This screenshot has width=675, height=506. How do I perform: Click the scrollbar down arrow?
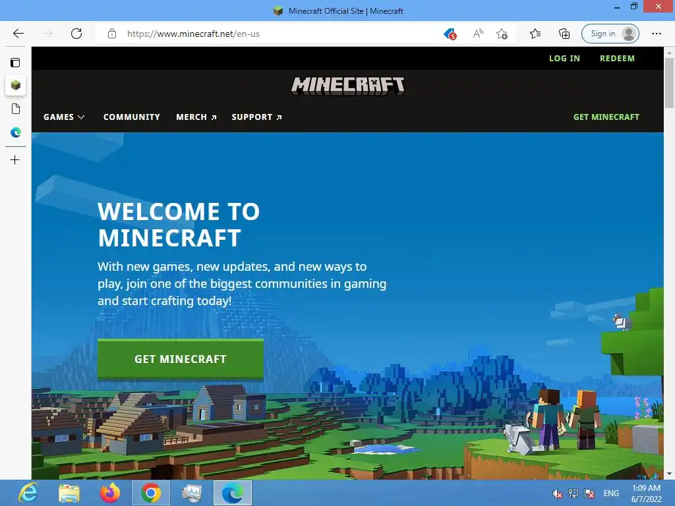point(669,474)
